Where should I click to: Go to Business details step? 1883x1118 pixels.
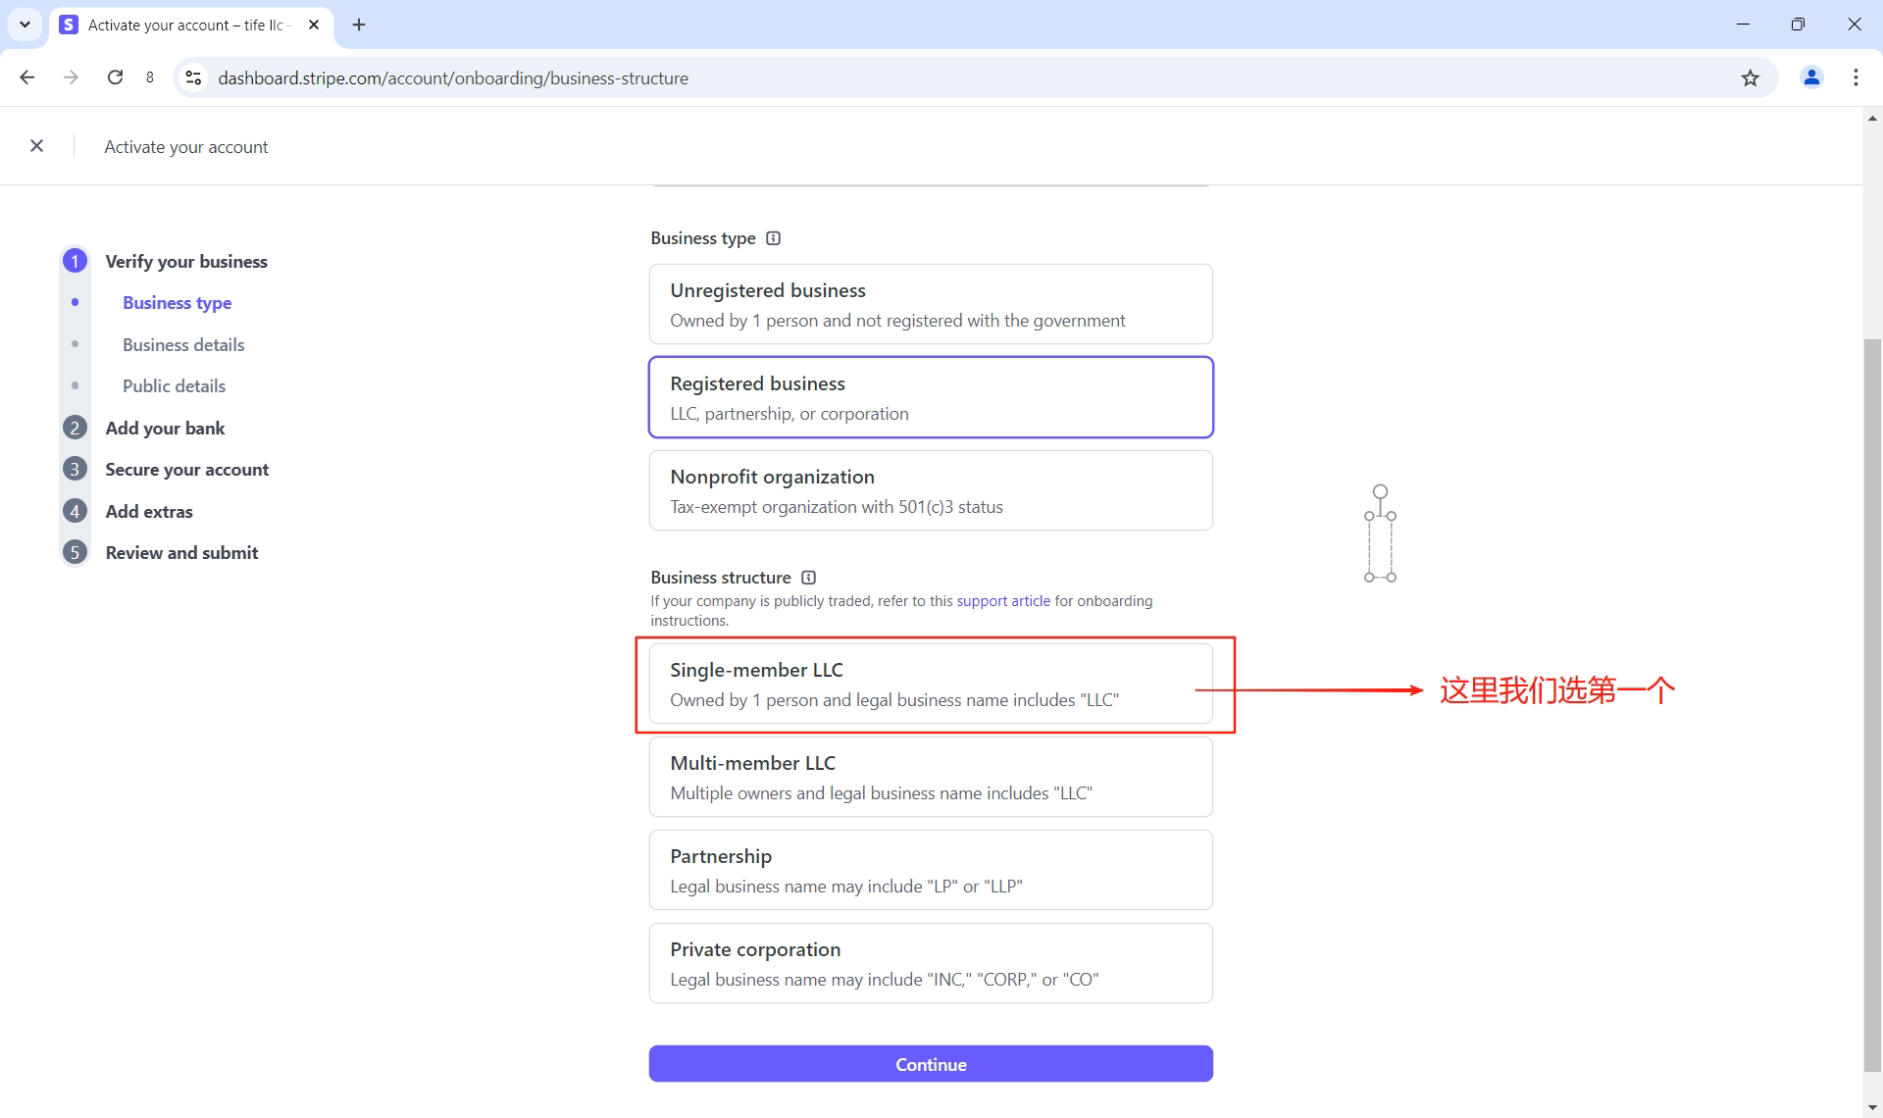(183, 345)
